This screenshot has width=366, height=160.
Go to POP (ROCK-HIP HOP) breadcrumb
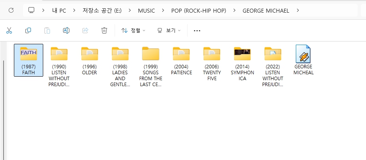click(x=199, y=11)
